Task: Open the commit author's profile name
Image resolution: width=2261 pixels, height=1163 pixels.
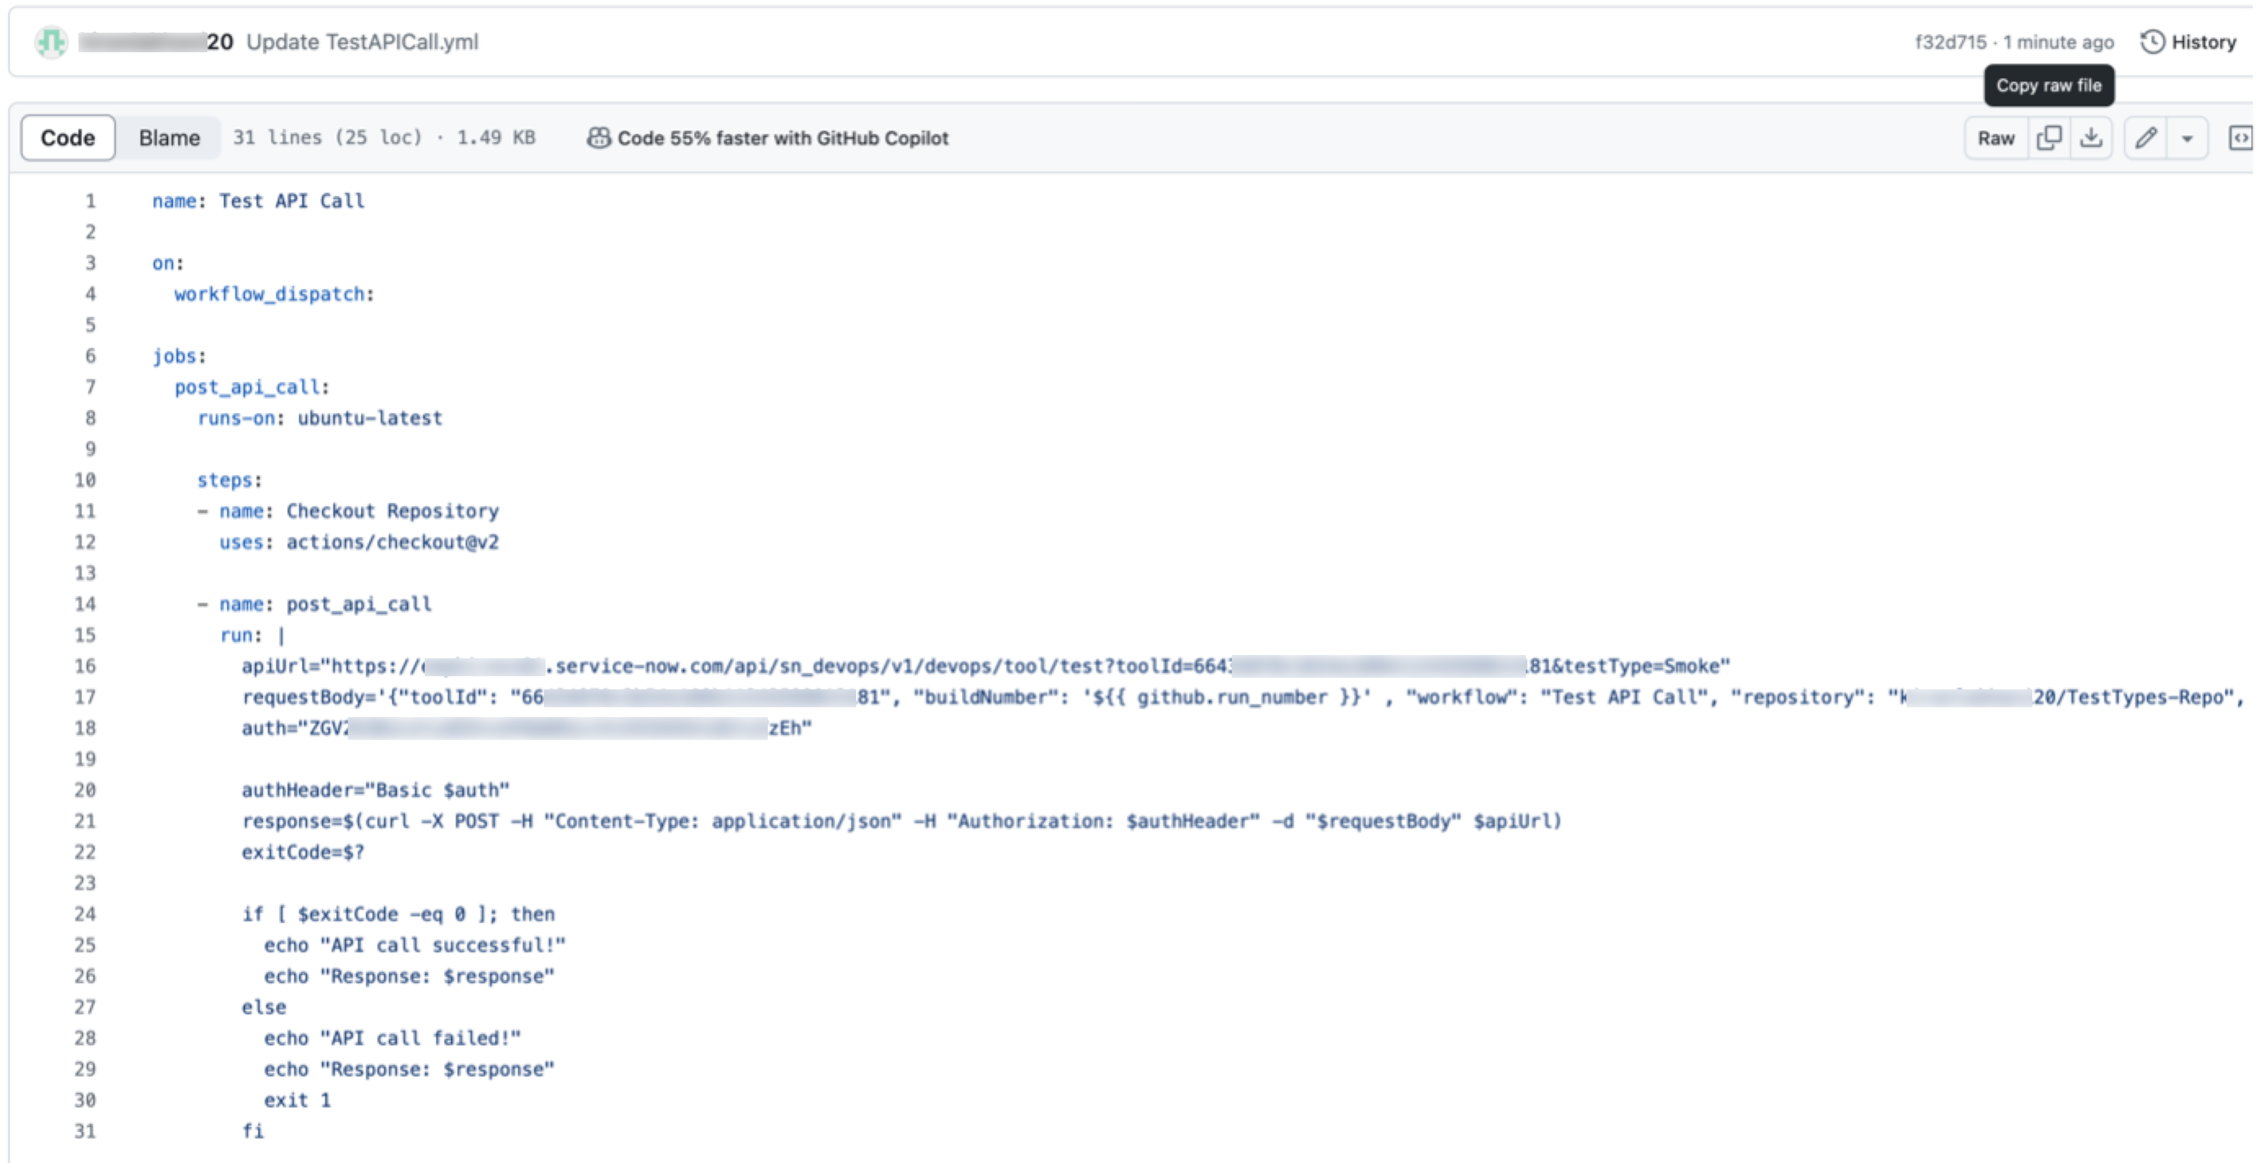Action: point(155,41)
